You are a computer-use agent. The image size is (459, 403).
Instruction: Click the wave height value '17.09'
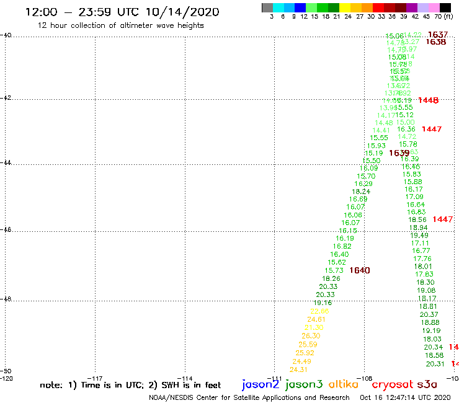tap(414, 197)
